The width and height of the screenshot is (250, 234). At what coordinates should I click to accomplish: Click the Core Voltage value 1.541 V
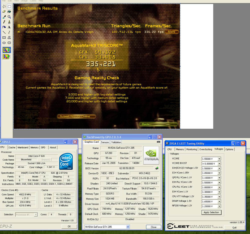[x=51, y=167]
